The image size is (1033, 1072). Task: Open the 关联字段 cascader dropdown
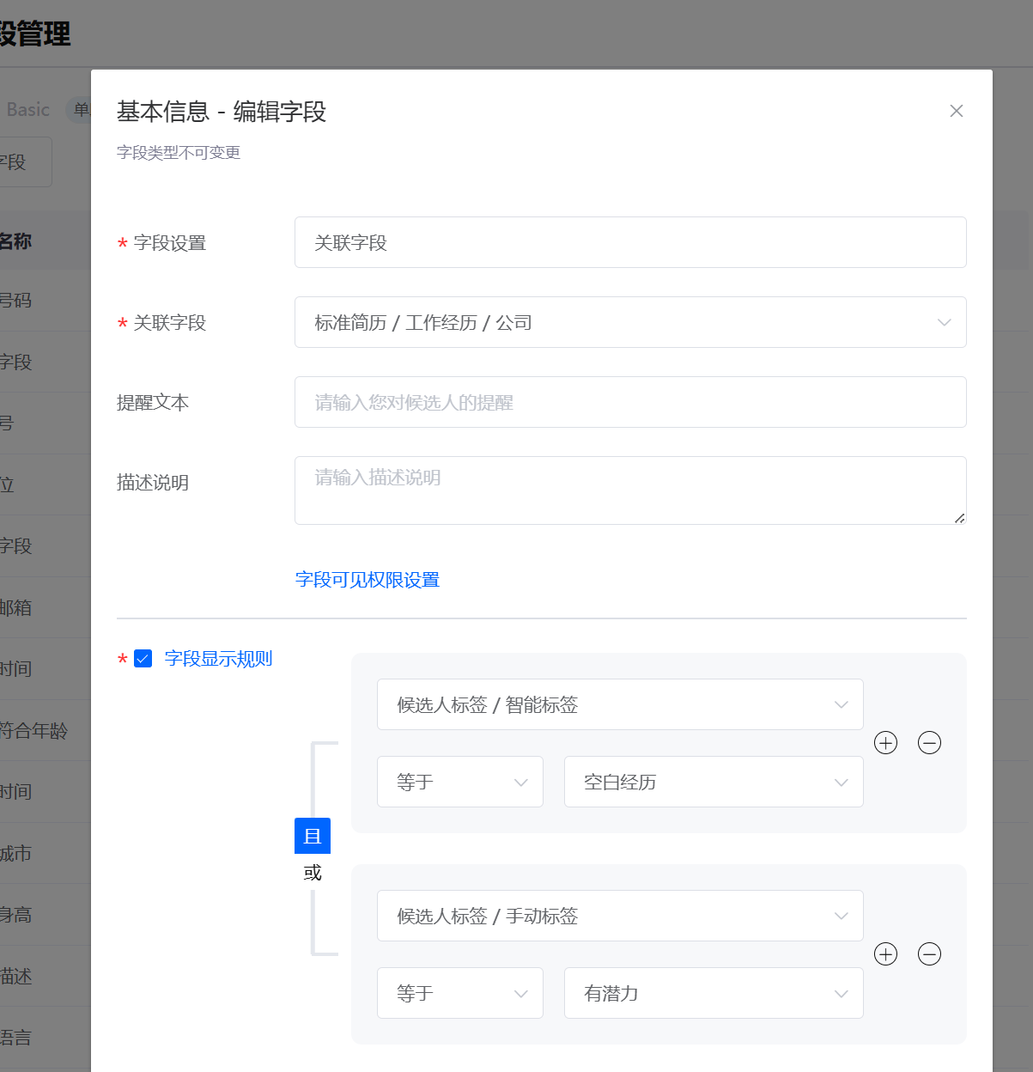point(630,322)
